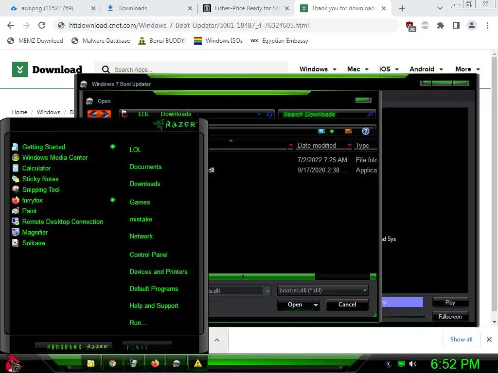Open the Windows 7 Boot Updater taskbar icon
The height and width of the screenshot is (373, 498).
[x=177, y=363]
